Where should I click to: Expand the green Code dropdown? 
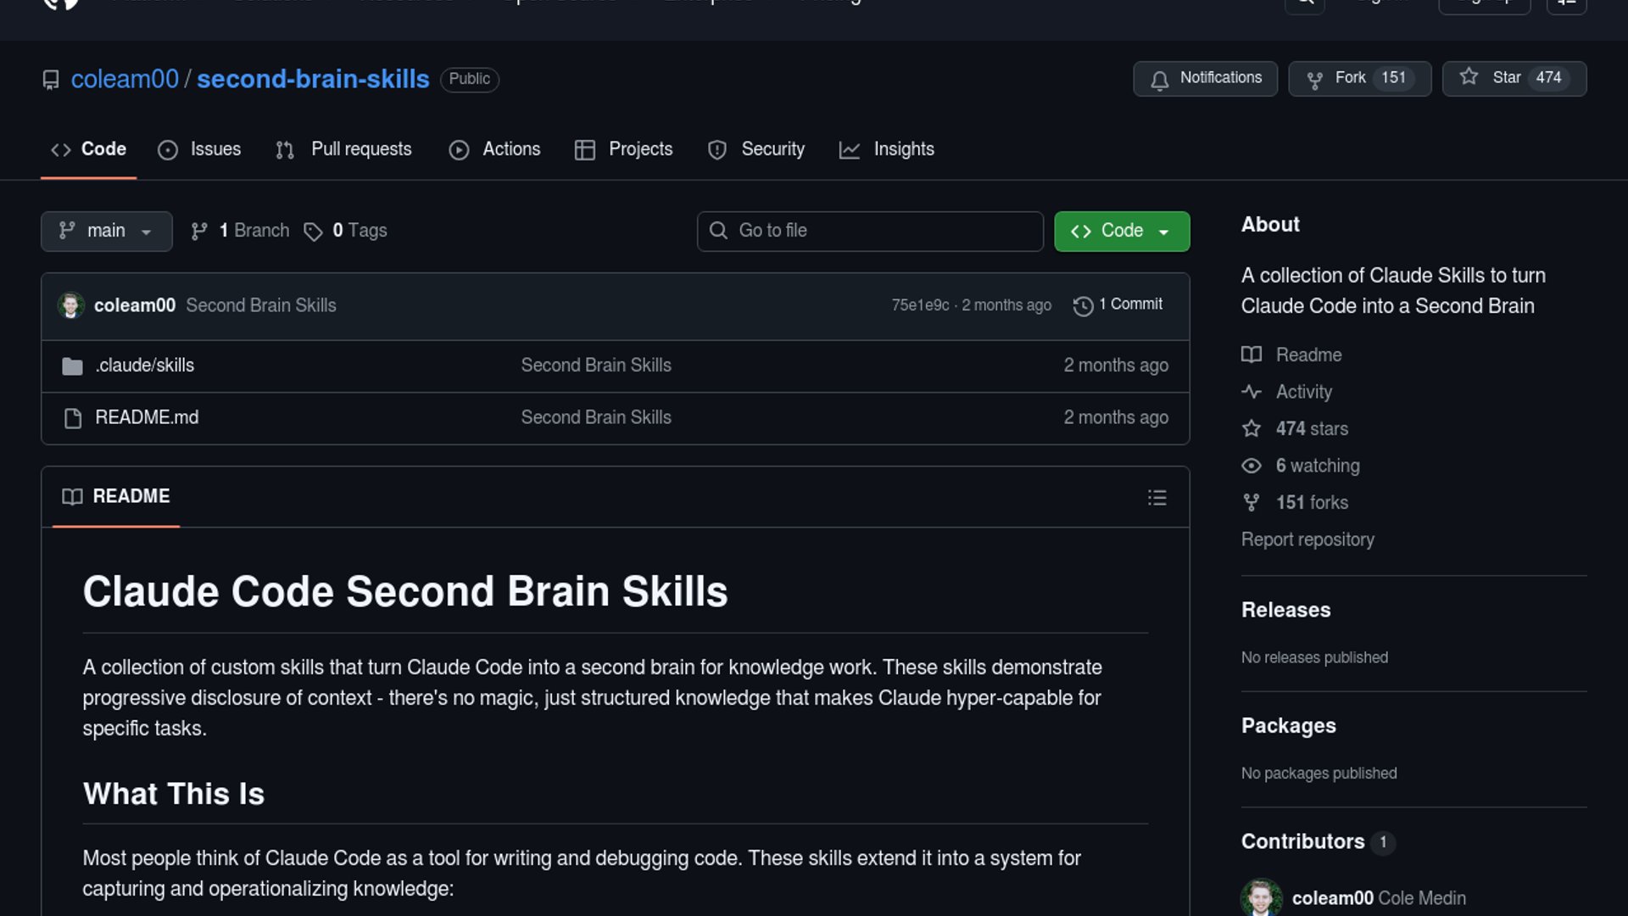[1121, 231]
